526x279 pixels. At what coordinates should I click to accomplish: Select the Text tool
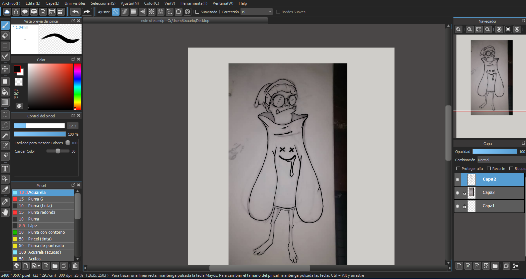[5, 169]
